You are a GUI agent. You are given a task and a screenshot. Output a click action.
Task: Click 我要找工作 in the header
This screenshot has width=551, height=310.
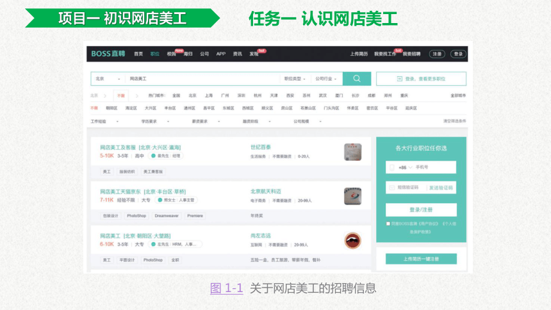coord(385,54)
